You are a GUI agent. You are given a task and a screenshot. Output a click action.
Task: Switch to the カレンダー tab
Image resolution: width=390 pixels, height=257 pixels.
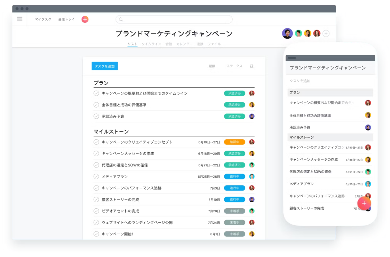184,44
